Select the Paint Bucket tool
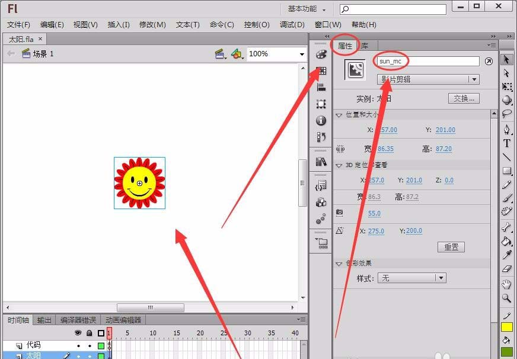This screenshot has width=517, height=359. [506, 241]
